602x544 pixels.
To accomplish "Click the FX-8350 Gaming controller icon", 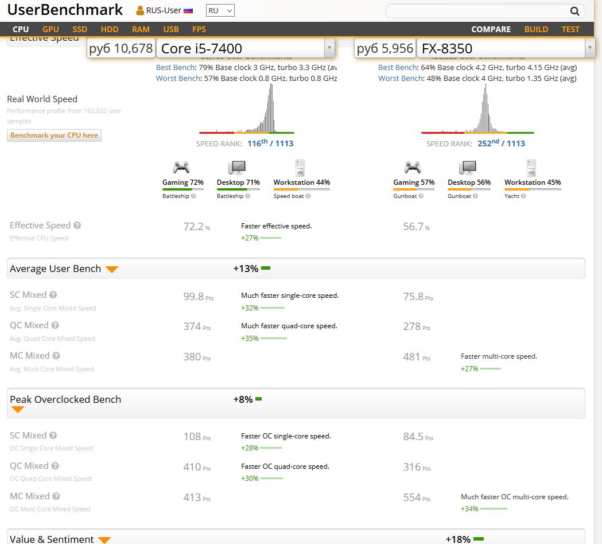I will (x=412, y=168).
